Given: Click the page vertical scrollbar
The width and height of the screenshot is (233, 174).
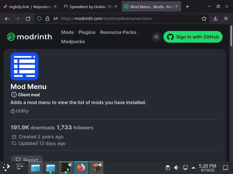Looking at the screenshot, I should [231, 36].
